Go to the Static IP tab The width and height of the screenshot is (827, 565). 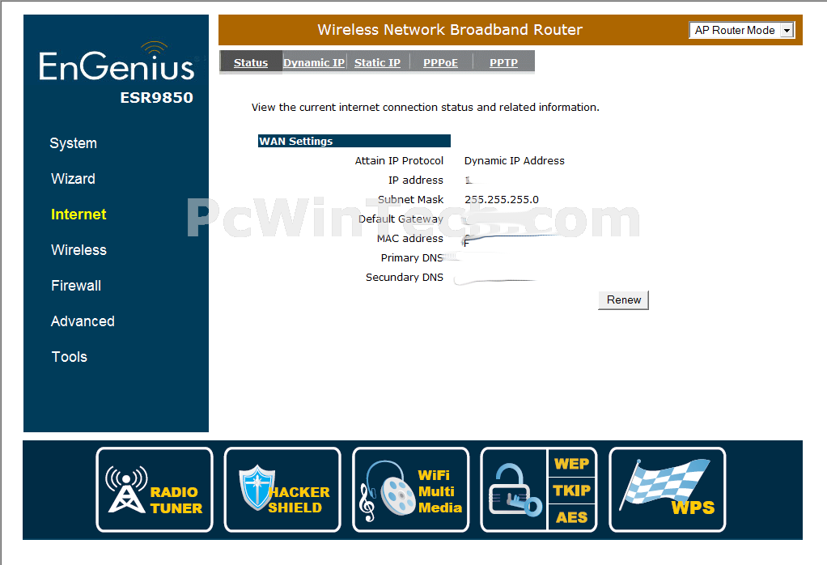377,62
